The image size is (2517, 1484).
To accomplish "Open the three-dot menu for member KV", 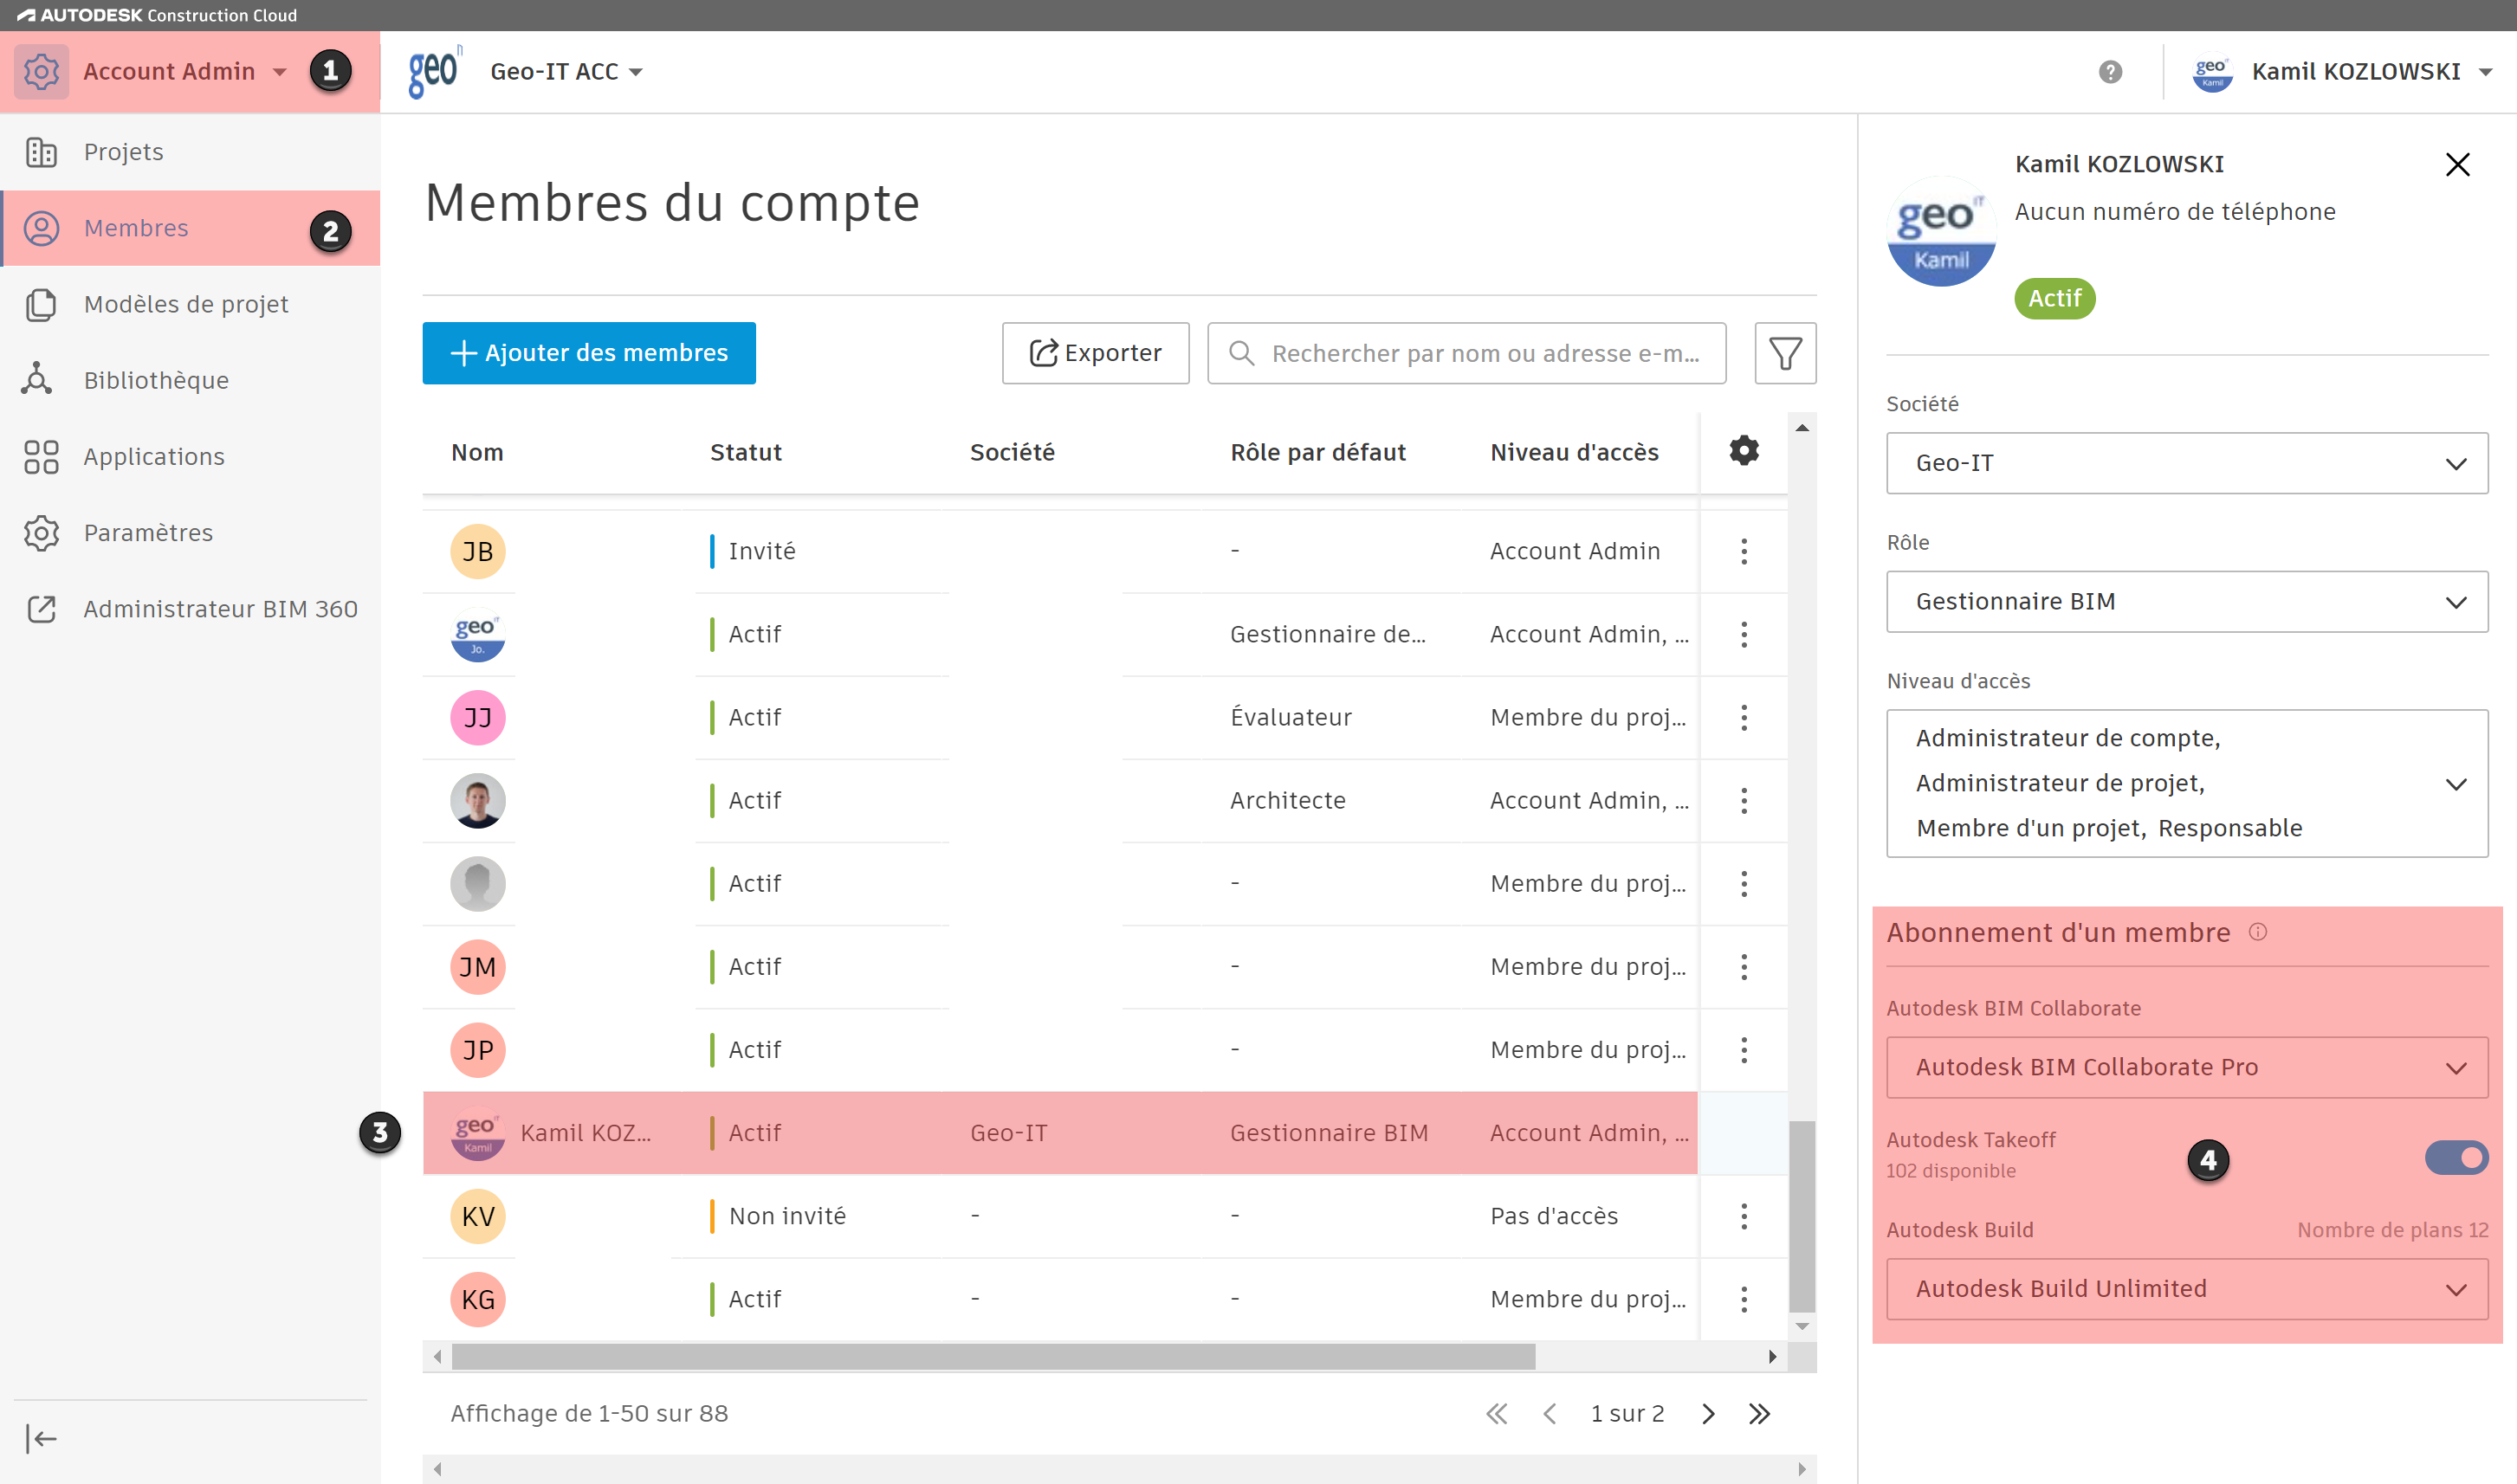I will [x=1744, y=1216].
